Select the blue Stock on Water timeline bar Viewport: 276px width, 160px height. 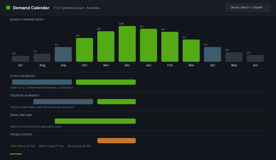42,82
